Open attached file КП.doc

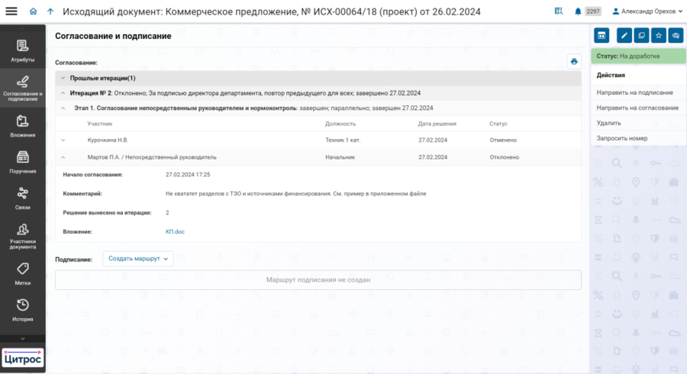pos(175,231)
